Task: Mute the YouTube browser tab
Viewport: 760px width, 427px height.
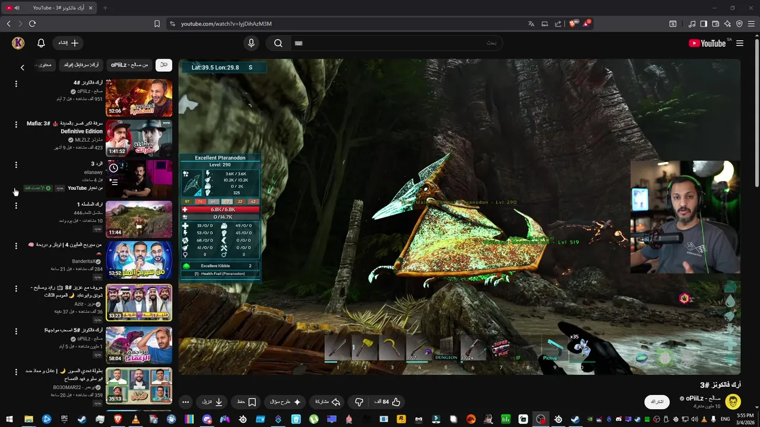Action: pos(17,8)
